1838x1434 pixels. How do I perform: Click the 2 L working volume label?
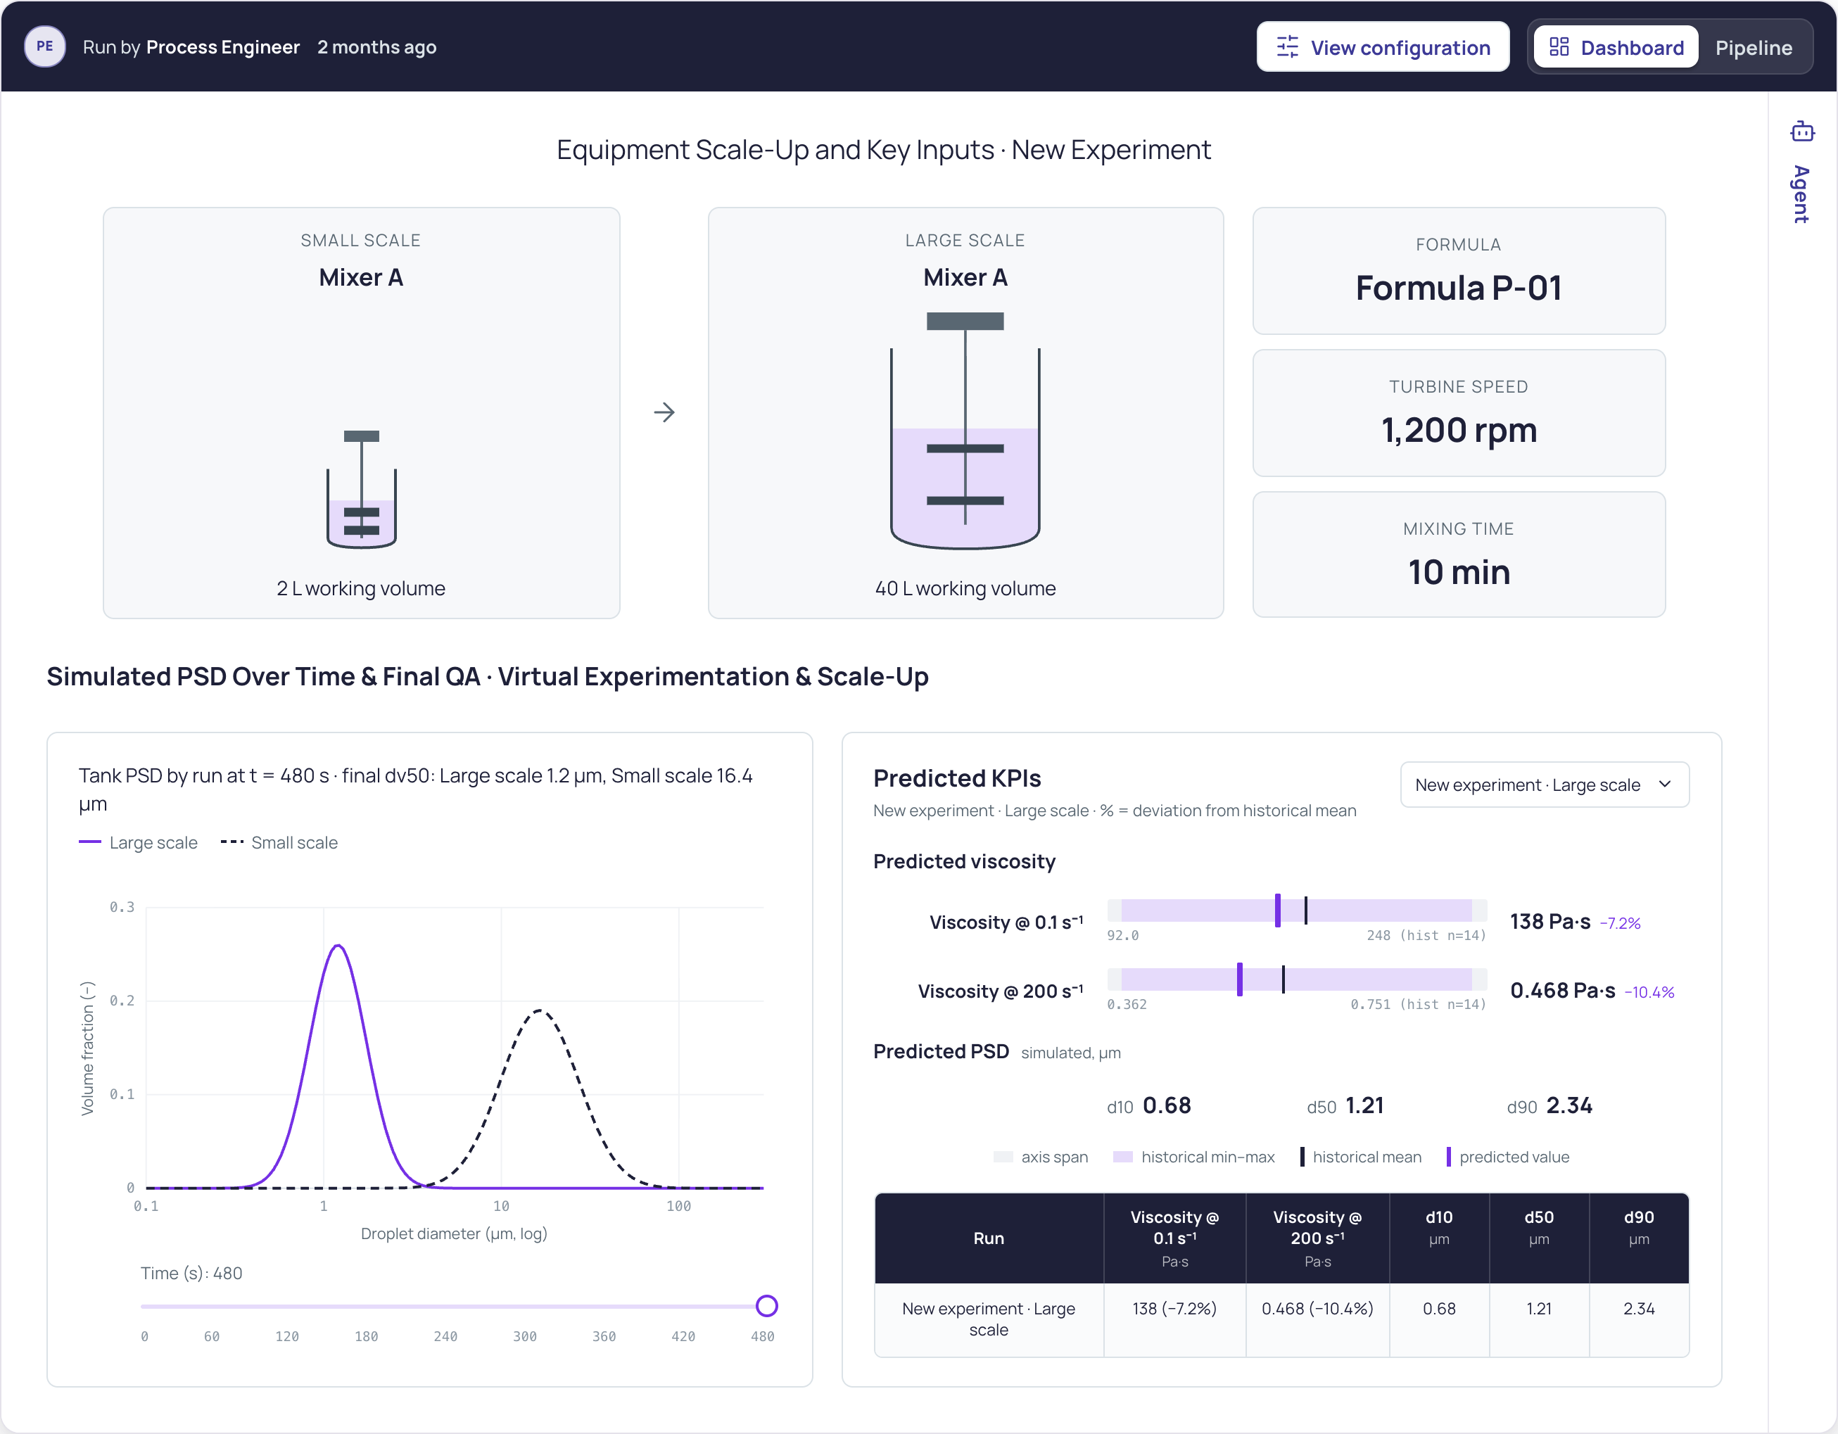tap(361, 588)
